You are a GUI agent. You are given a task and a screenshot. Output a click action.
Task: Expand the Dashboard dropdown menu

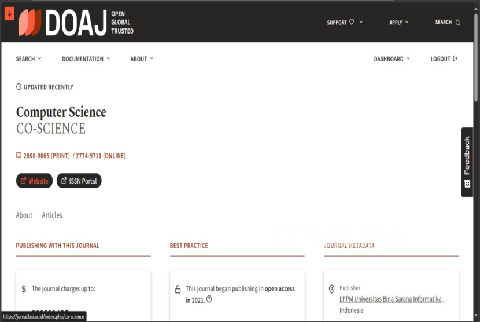[392, 59]
